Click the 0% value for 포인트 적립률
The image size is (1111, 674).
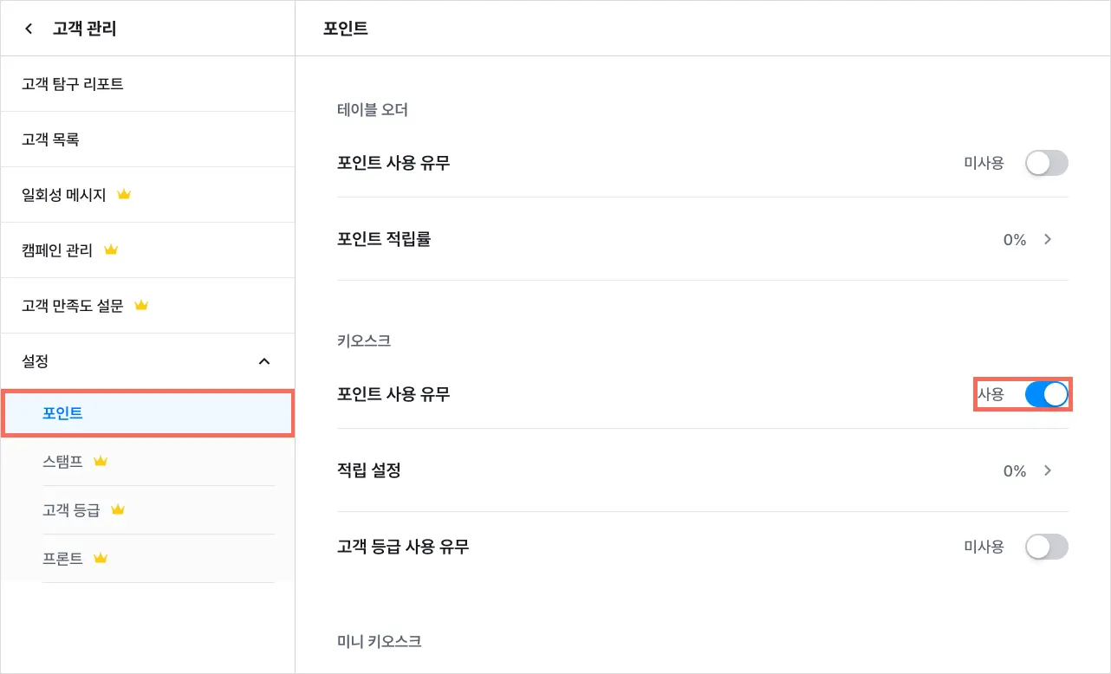coord(1014,240)
